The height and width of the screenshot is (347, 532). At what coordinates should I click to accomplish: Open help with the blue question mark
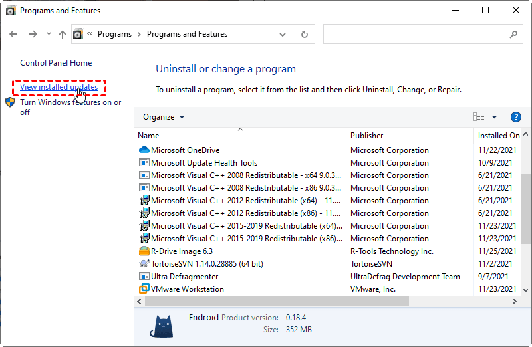[x=515, y=117]
